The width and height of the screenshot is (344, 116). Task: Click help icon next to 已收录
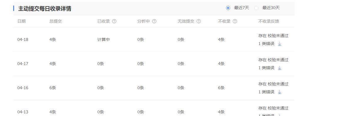point(114,21)
